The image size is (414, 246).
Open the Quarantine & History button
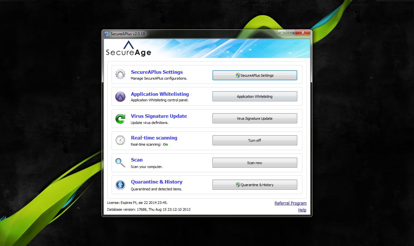pos(255,184)
